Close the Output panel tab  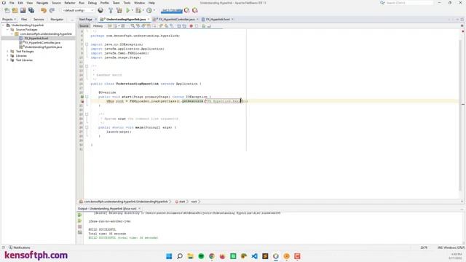tap(139, 209)
